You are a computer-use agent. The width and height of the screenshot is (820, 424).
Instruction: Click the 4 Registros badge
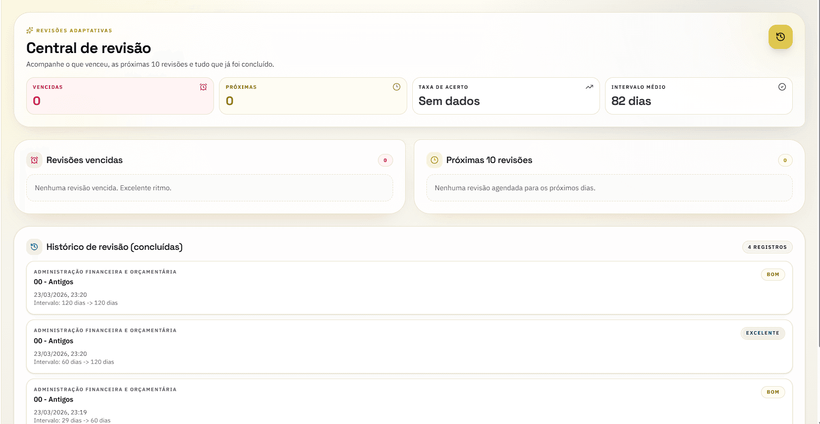coord(767,247)
